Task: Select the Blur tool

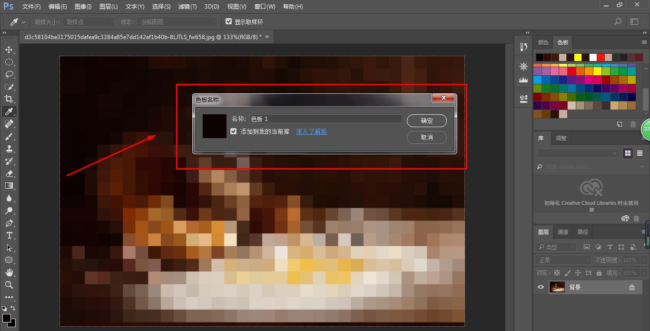Action: click(9, 198)
